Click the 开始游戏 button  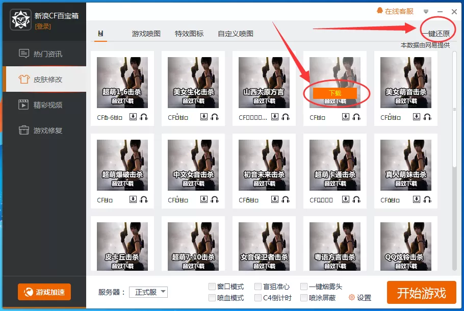point(421,292)
